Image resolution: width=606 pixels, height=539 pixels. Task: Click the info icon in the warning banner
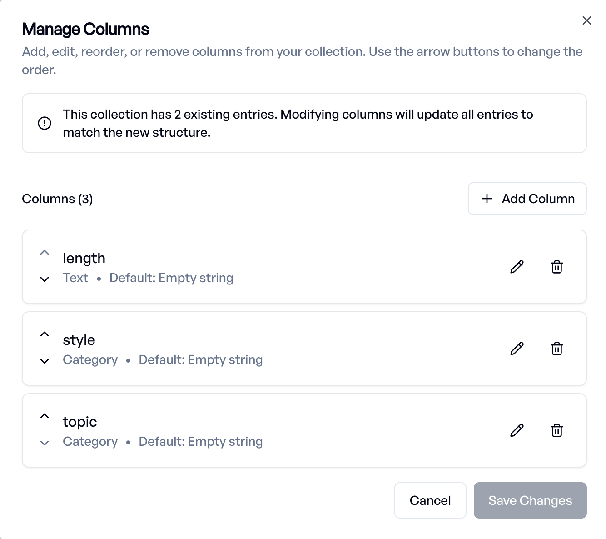pos(45,123)
